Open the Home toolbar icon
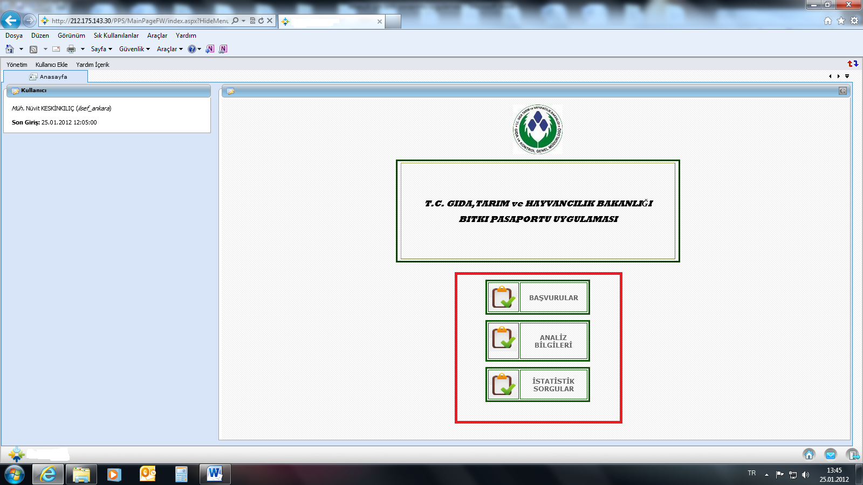This screenshot has width=863, height=485. tap(10, 49)
